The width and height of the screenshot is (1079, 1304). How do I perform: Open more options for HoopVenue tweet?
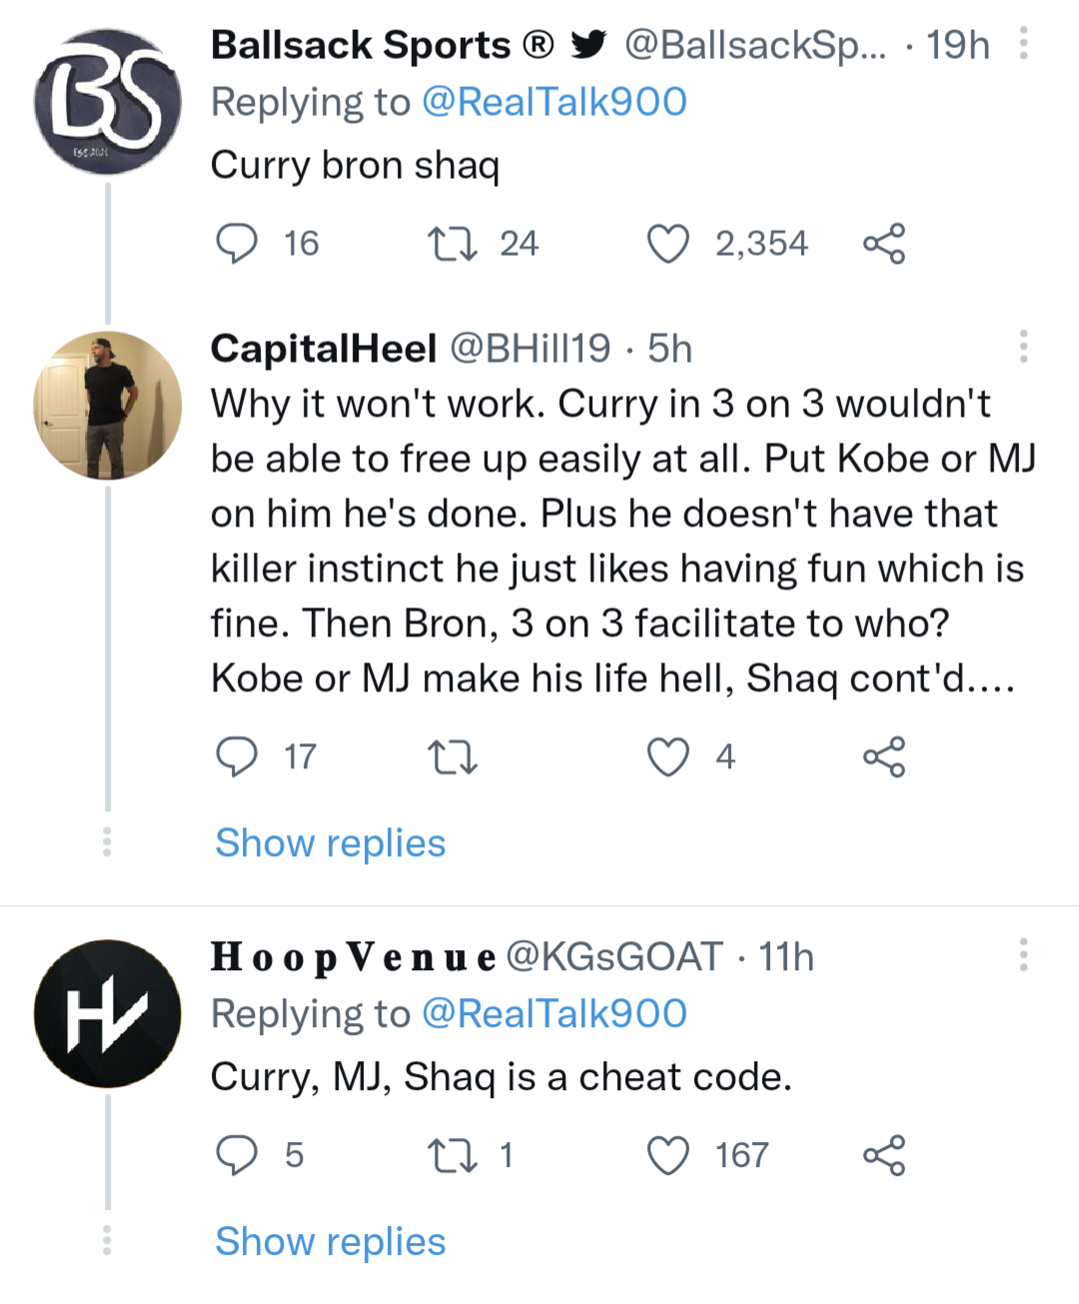[1023, 955]
